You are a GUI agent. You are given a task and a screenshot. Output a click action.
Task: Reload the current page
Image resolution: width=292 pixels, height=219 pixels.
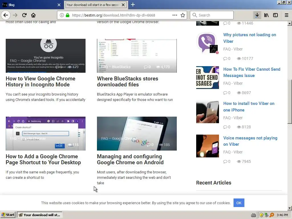click(24, 15)
